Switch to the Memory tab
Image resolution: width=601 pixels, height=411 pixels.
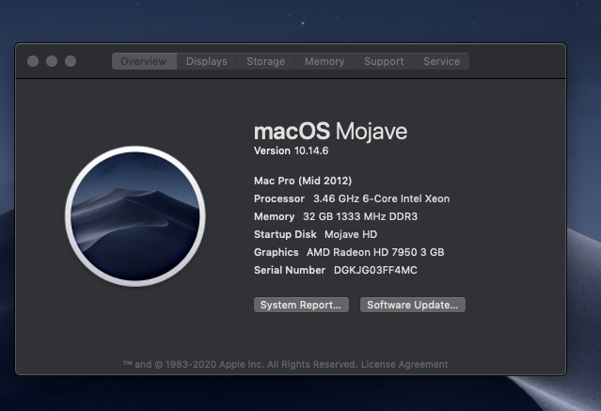pos(324,61)
